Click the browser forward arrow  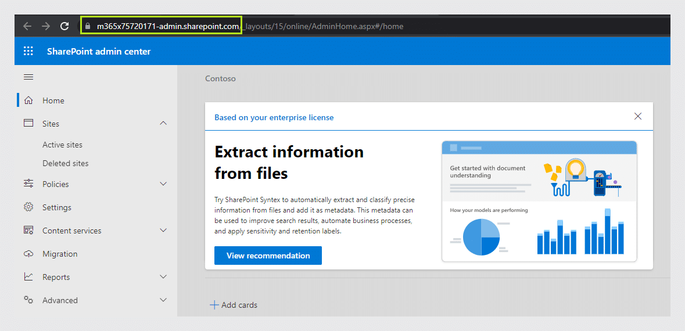(46, 26)
